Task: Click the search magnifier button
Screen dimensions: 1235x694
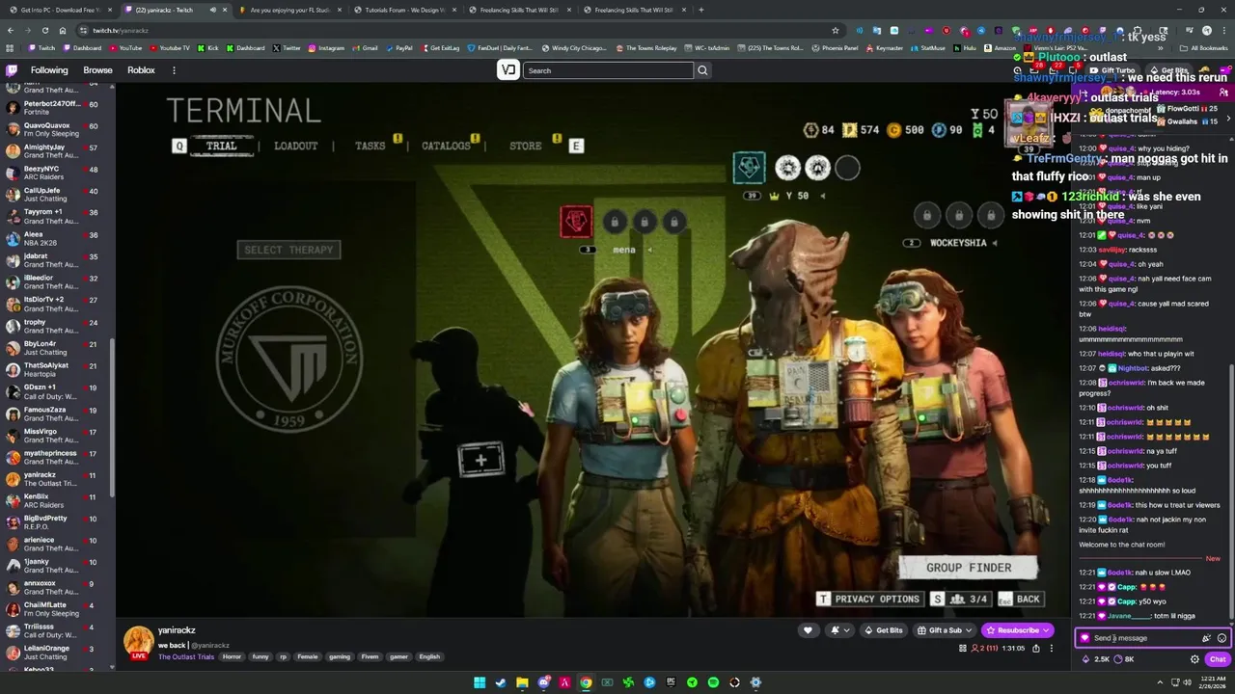Action: coord(702,70)
